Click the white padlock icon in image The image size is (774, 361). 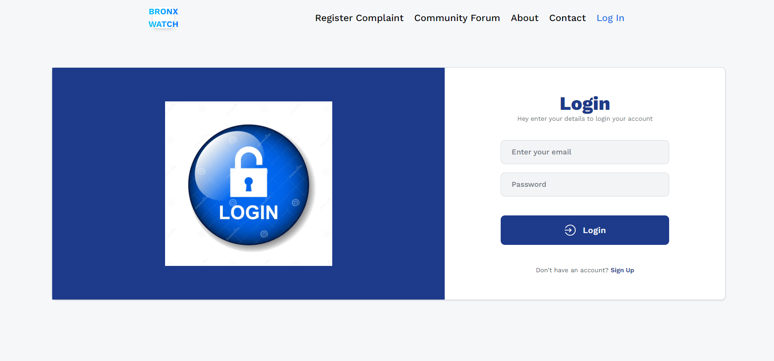pyautogui.click(x=248, y=172)
